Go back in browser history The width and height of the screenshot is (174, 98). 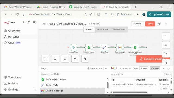6,14
